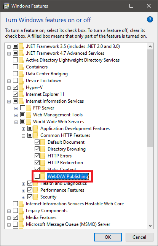Uncheck the Directory Browsing checkbox

[37, 149]
